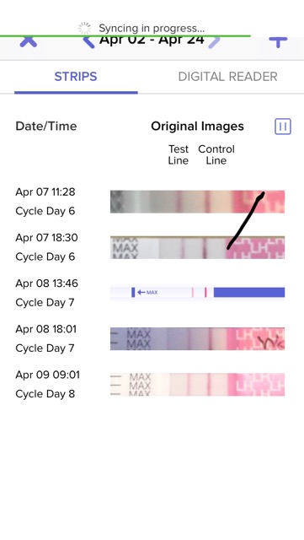Image resolution: width=304 pixels, height=540 pixels.
Task: Switch to the DIGITAL READER tab
Action: [x=227, y=77]
